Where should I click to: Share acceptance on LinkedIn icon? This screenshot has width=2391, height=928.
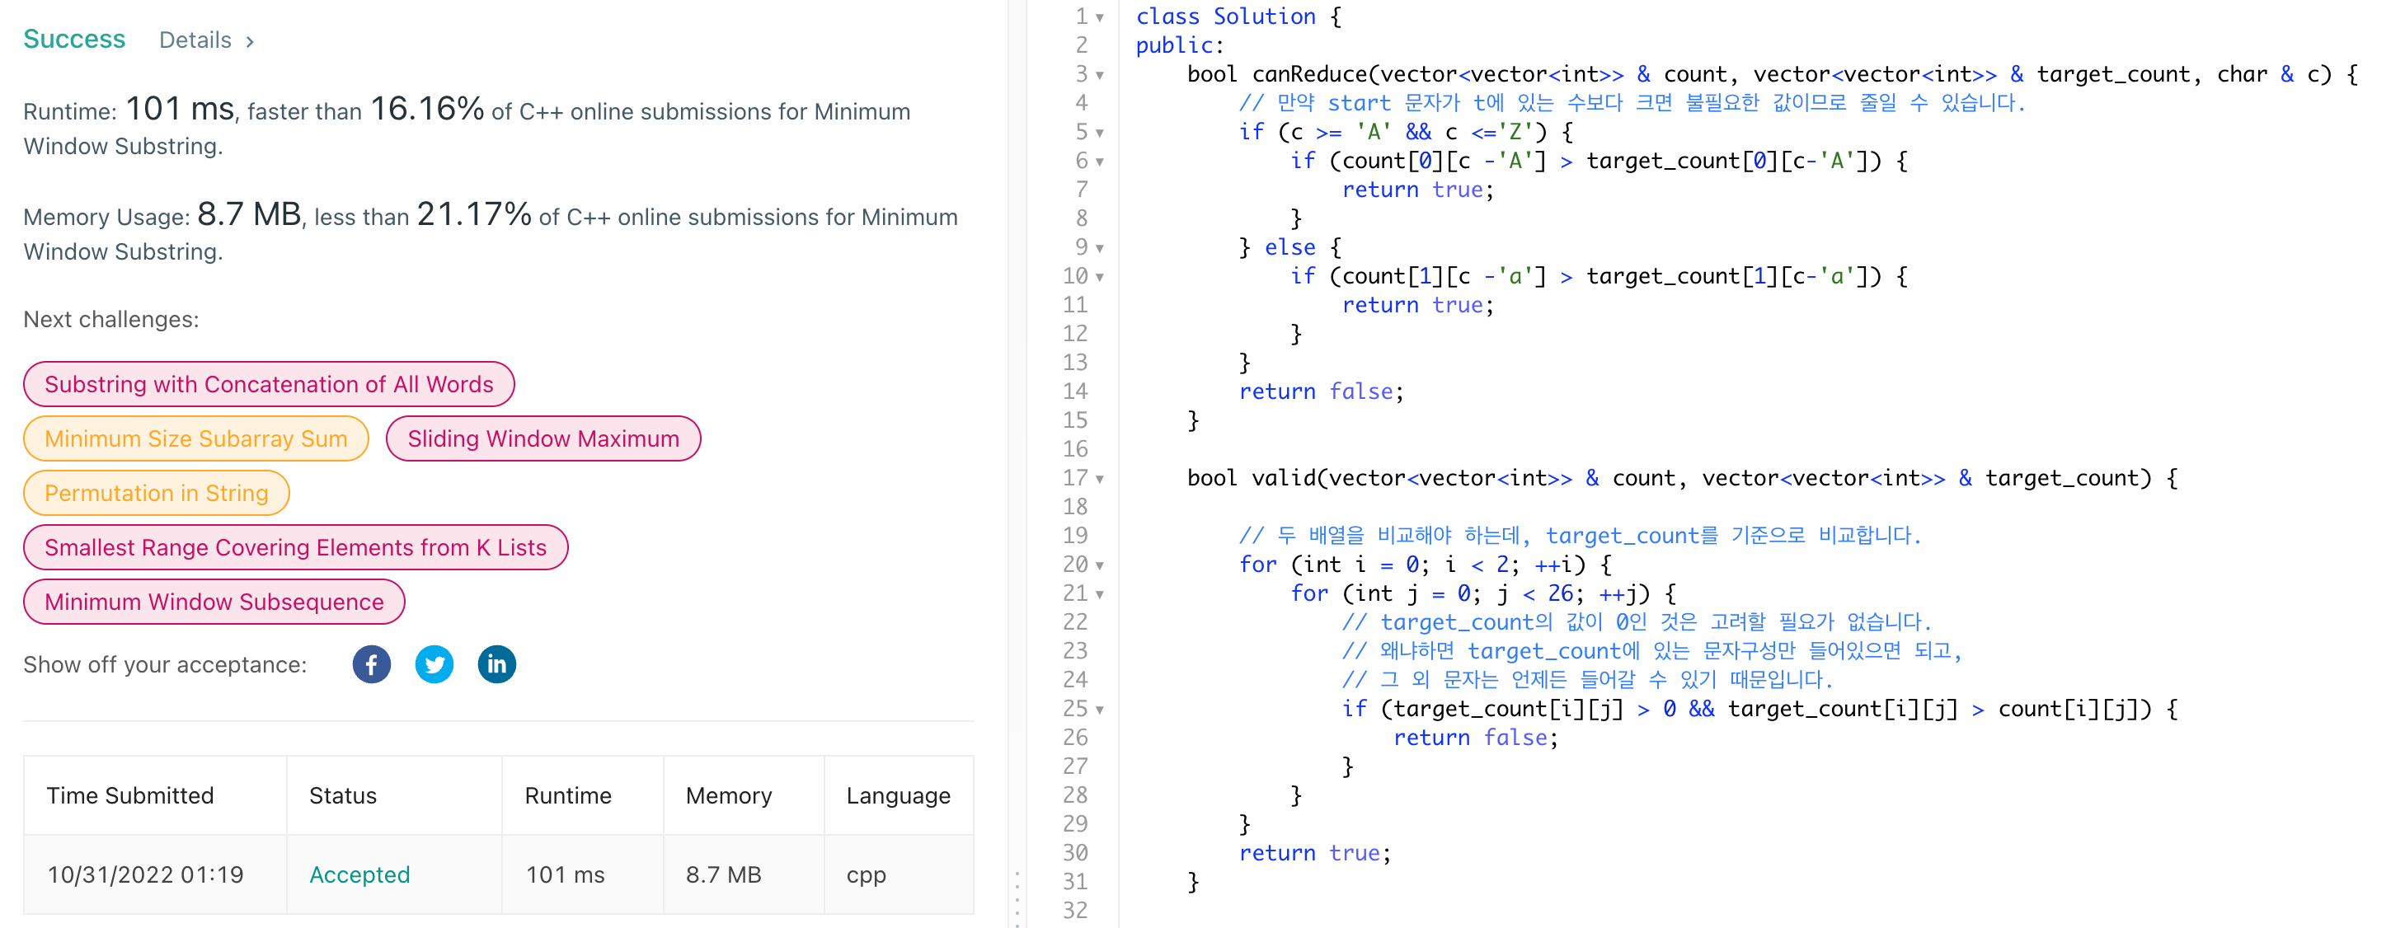click(x=496, y=664)
